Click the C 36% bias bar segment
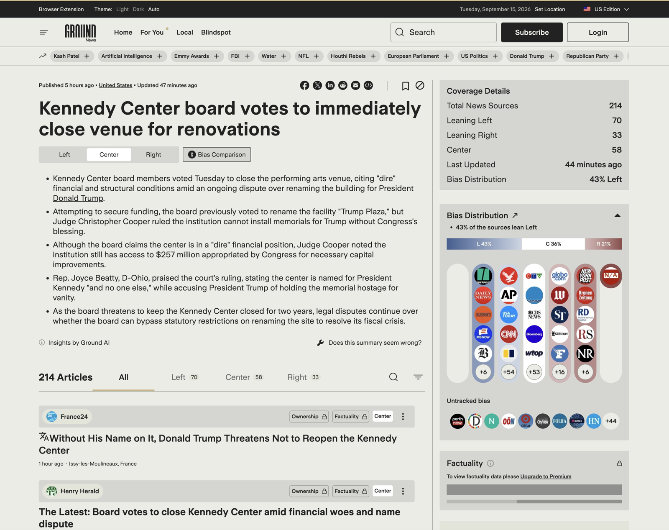The image size is (669, 530). [553, 244]
